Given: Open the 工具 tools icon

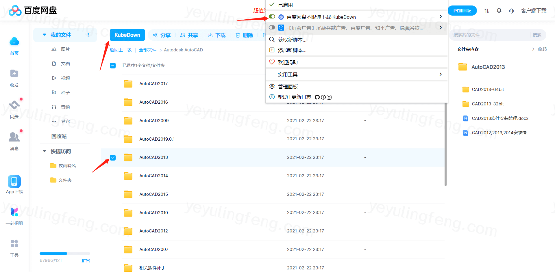Looking at the screenshot, I should tap(14, 244).
